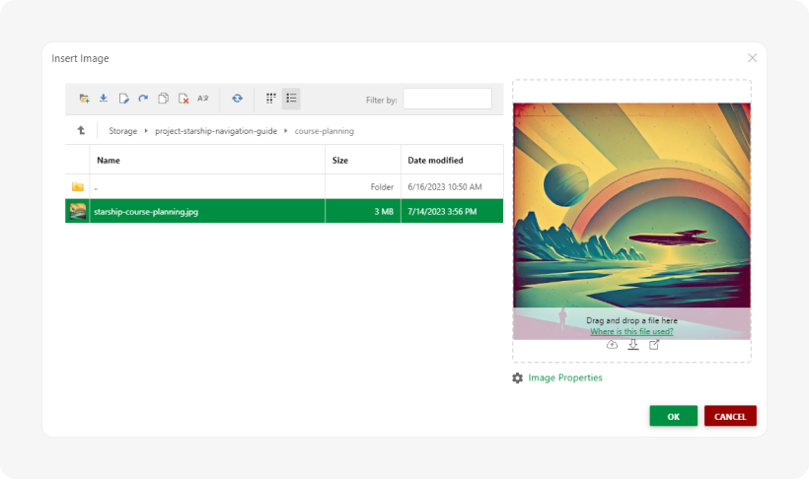This screenshot has height=480, width=809.
Task: Click the download file toolbar icon
Action: click(x=104, y=98)
